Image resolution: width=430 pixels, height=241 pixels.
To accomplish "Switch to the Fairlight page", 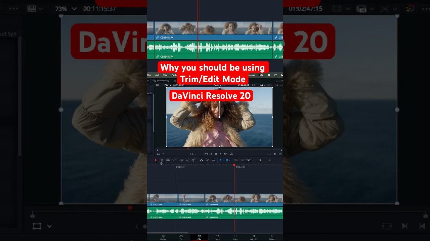I will click(254, 237).
